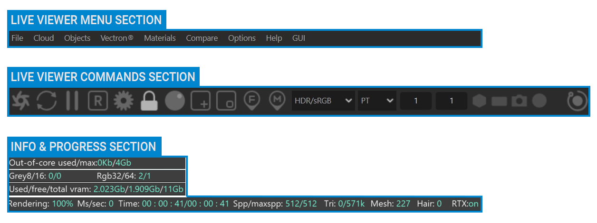Click the hexagon icon in commands bar
Screen dimensions: 597x223
coord(479,101)
